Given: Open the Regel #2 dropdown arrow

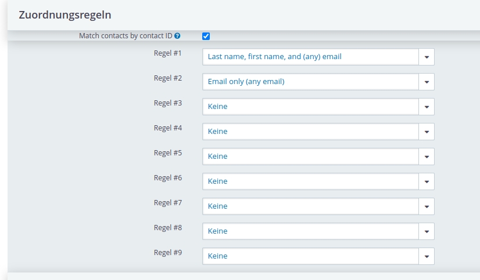Looking at the screenshot, I should (427, 82).
